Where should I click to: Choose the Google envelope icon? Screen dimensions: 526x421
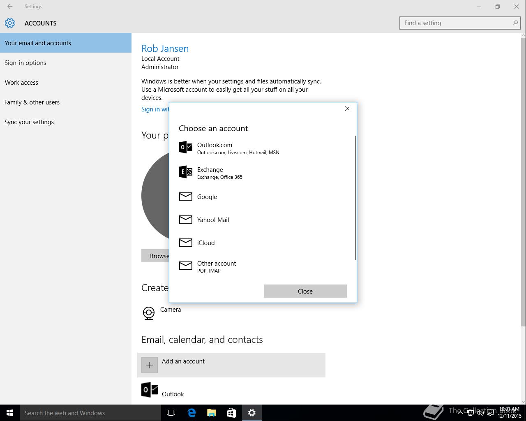coord(186,197)
